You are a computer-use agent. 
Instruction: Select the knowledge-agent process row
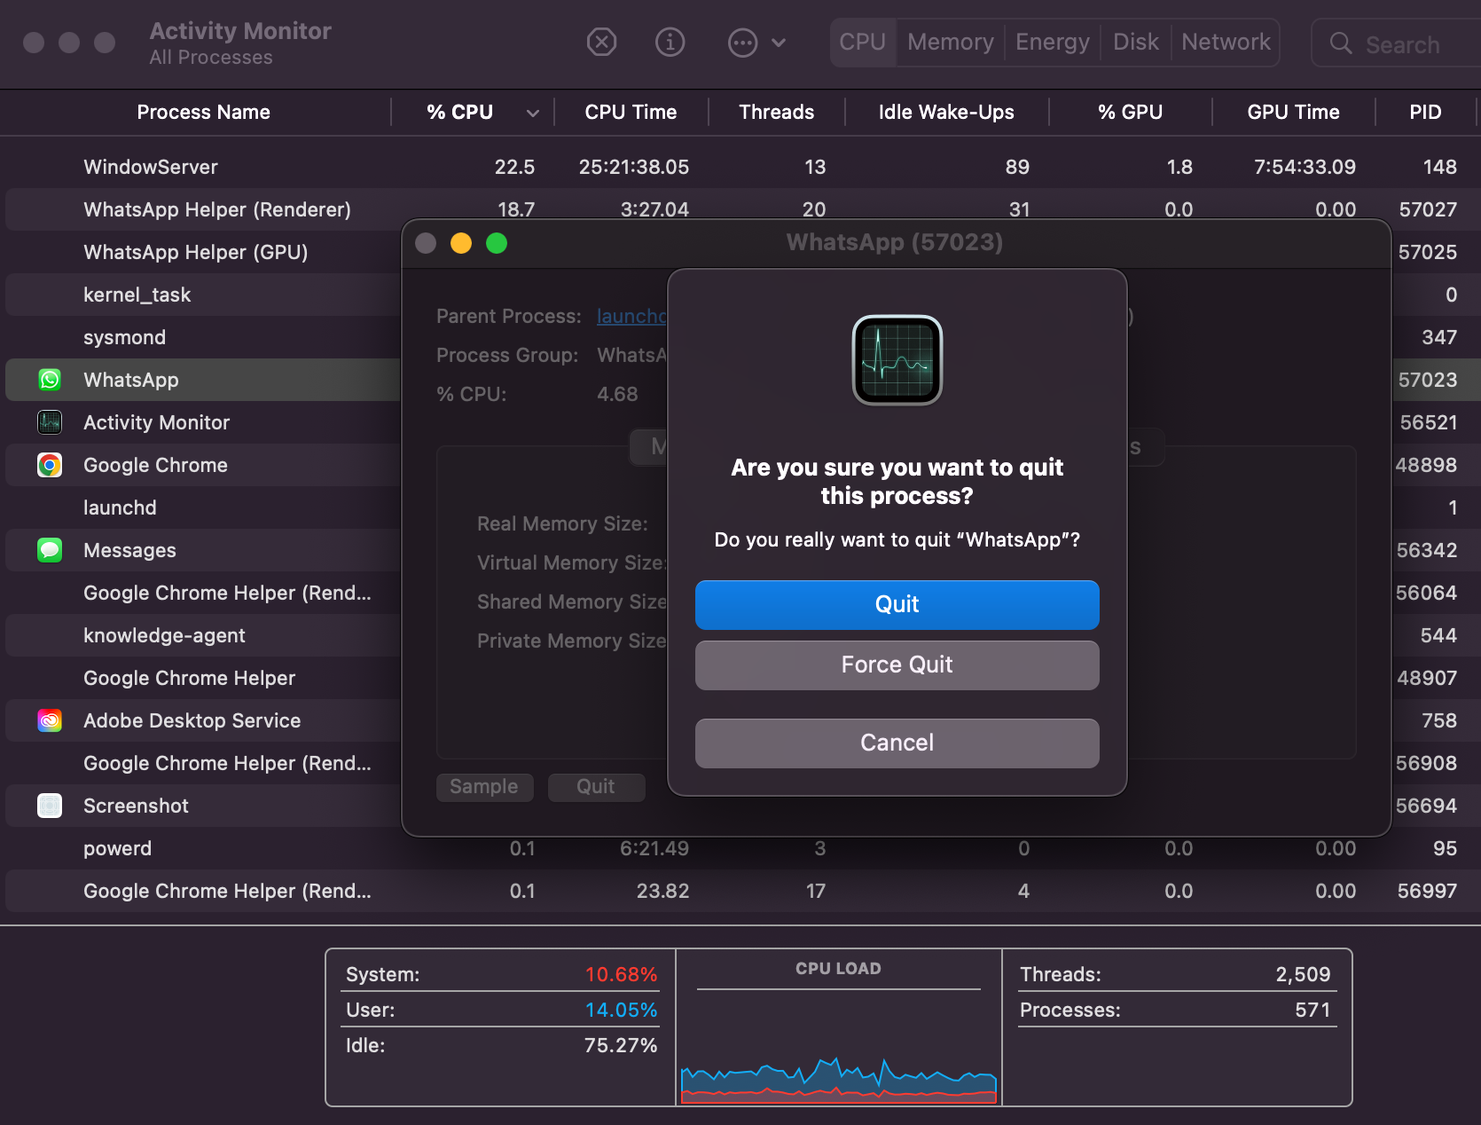[202, 635]
